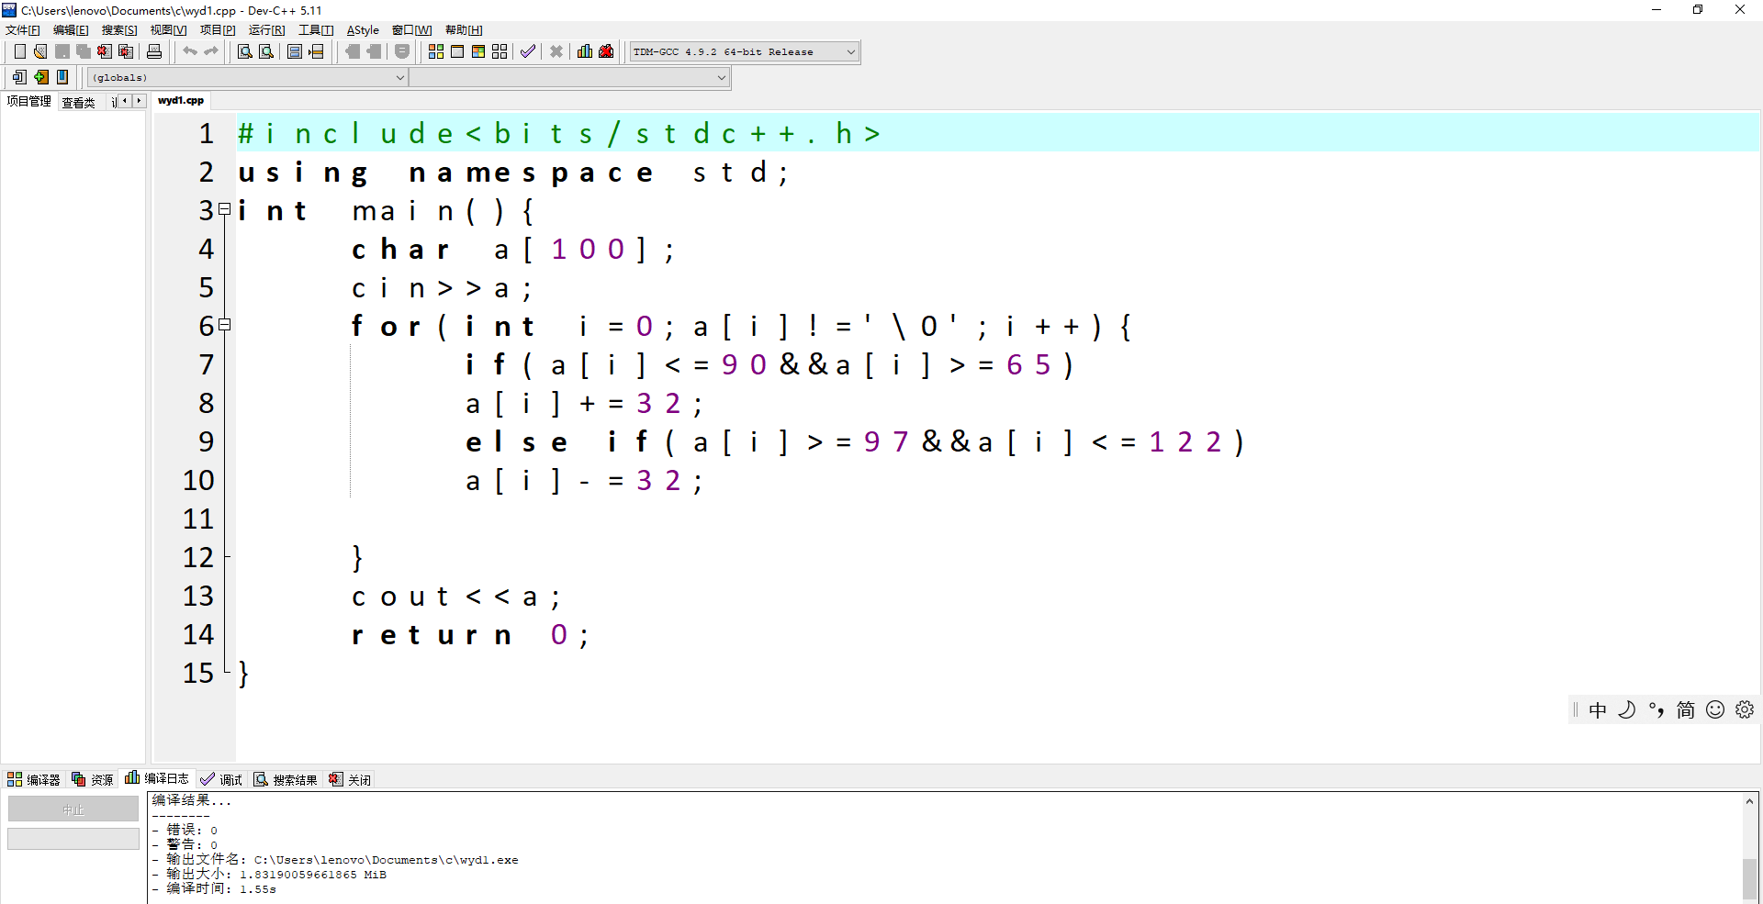Run the program with Run icon
The width and height of the screenshot is (1763, 904).
(457, 52)
